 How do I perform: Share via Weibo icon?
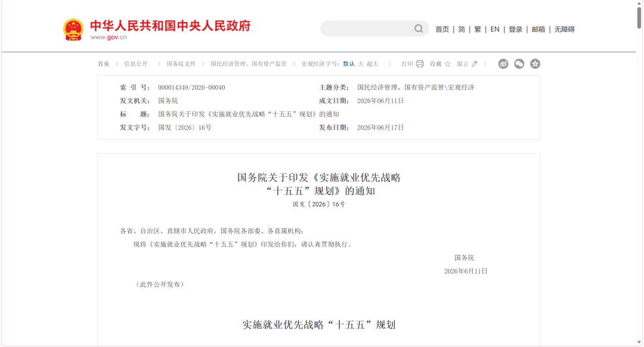click(503, 64)
